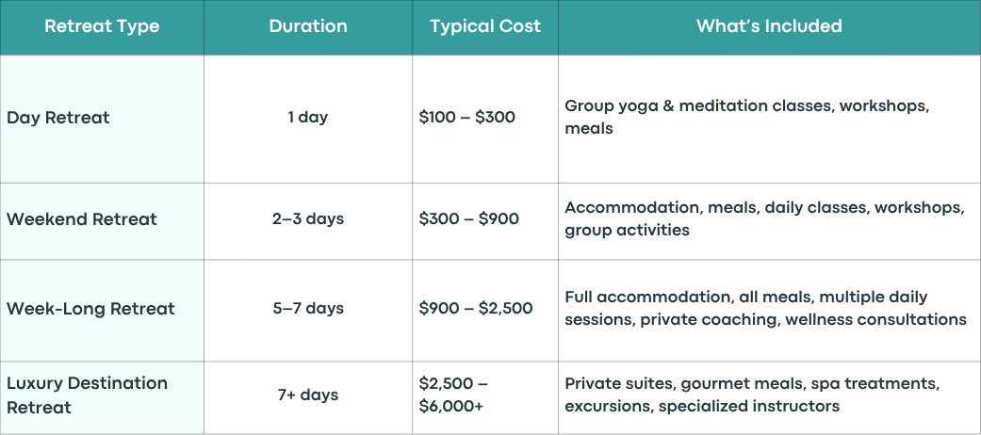Click the What's Included column header
The width and height of the screenshot is (981, 435).
tap(769, 26)
